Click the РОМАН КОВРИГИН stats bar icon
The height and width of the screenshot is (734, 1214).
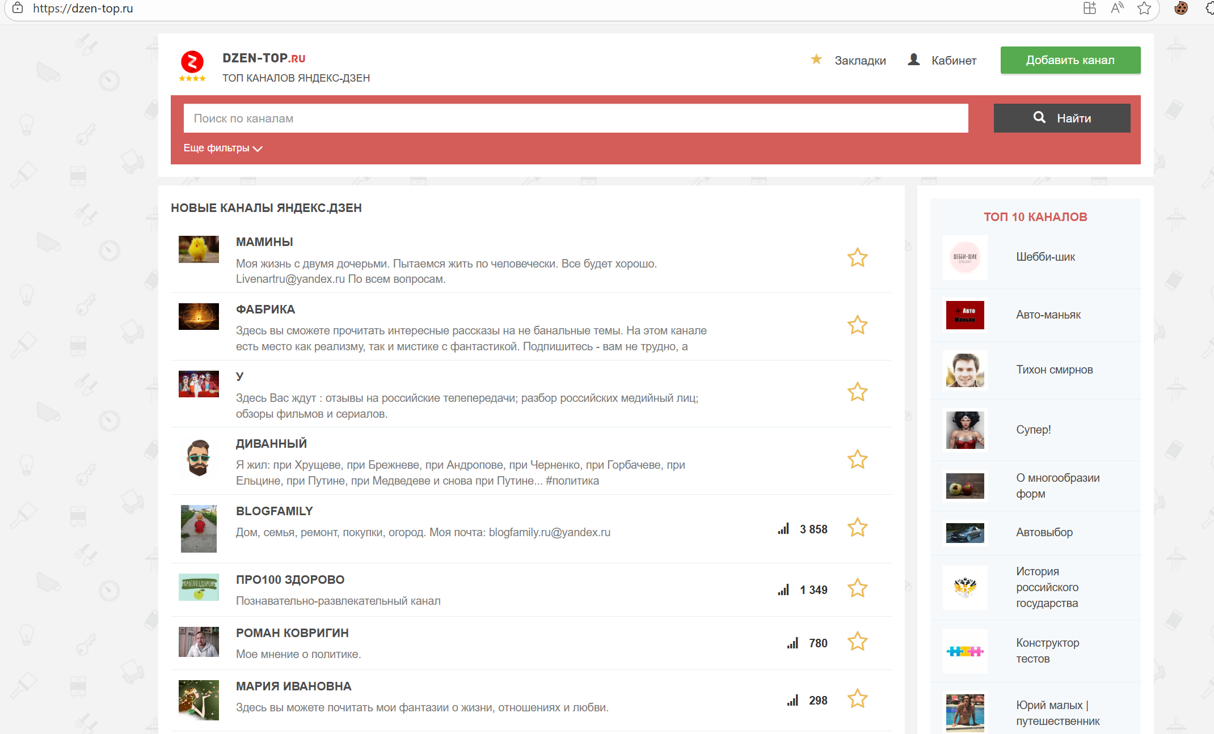tap(793, 643)
